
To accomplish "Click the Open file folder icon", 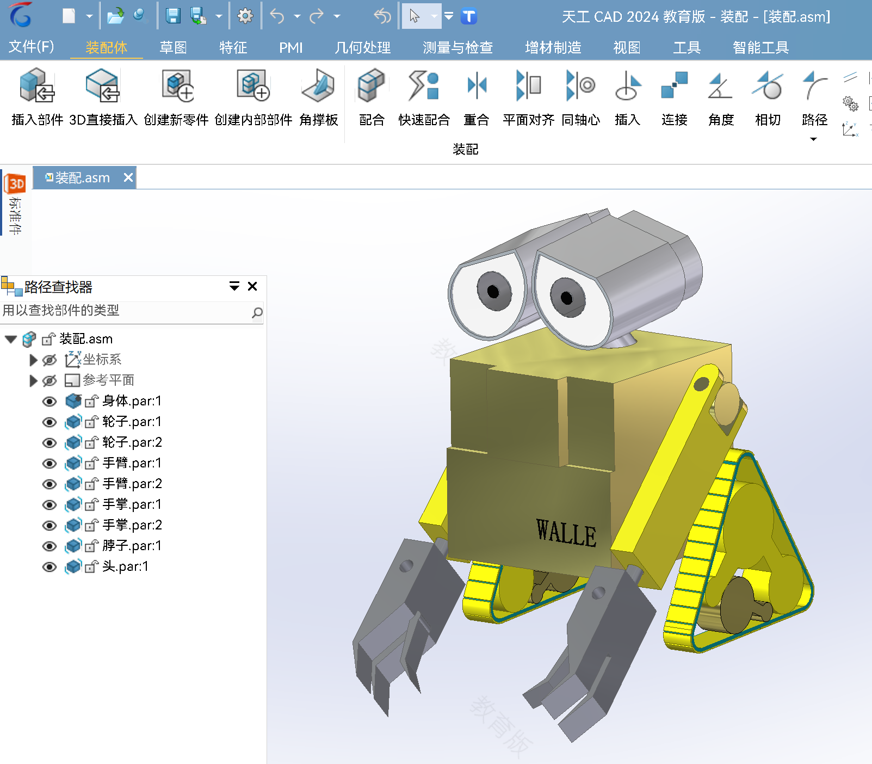I will (x=115, y=16).
